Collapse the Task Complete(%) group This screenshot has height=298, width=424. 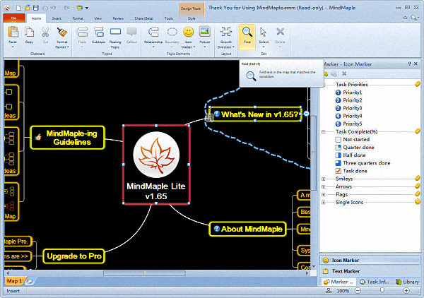[x=324, y=132]
